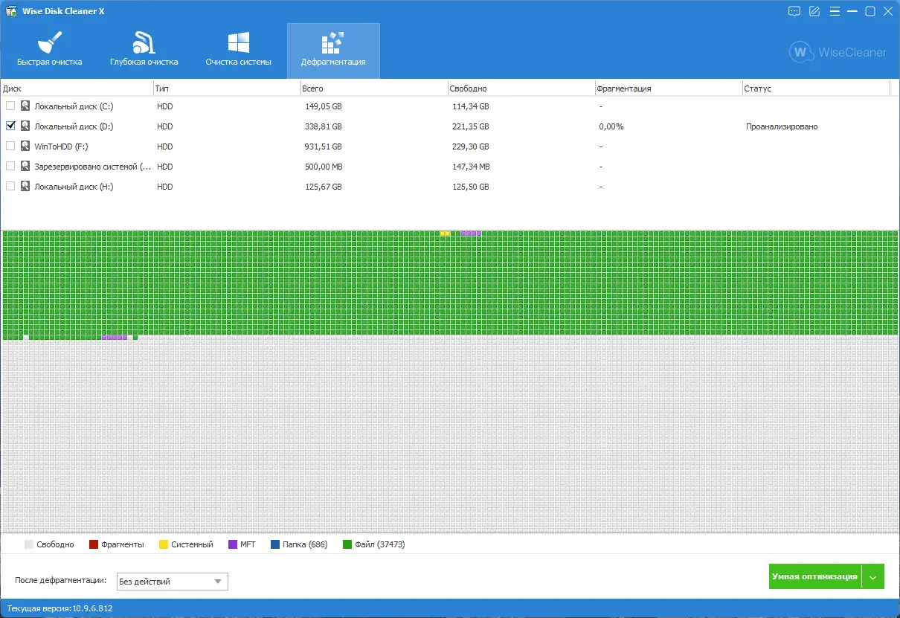
Task: Click the "Проанализировано" status text
Action: pos(782,126)
